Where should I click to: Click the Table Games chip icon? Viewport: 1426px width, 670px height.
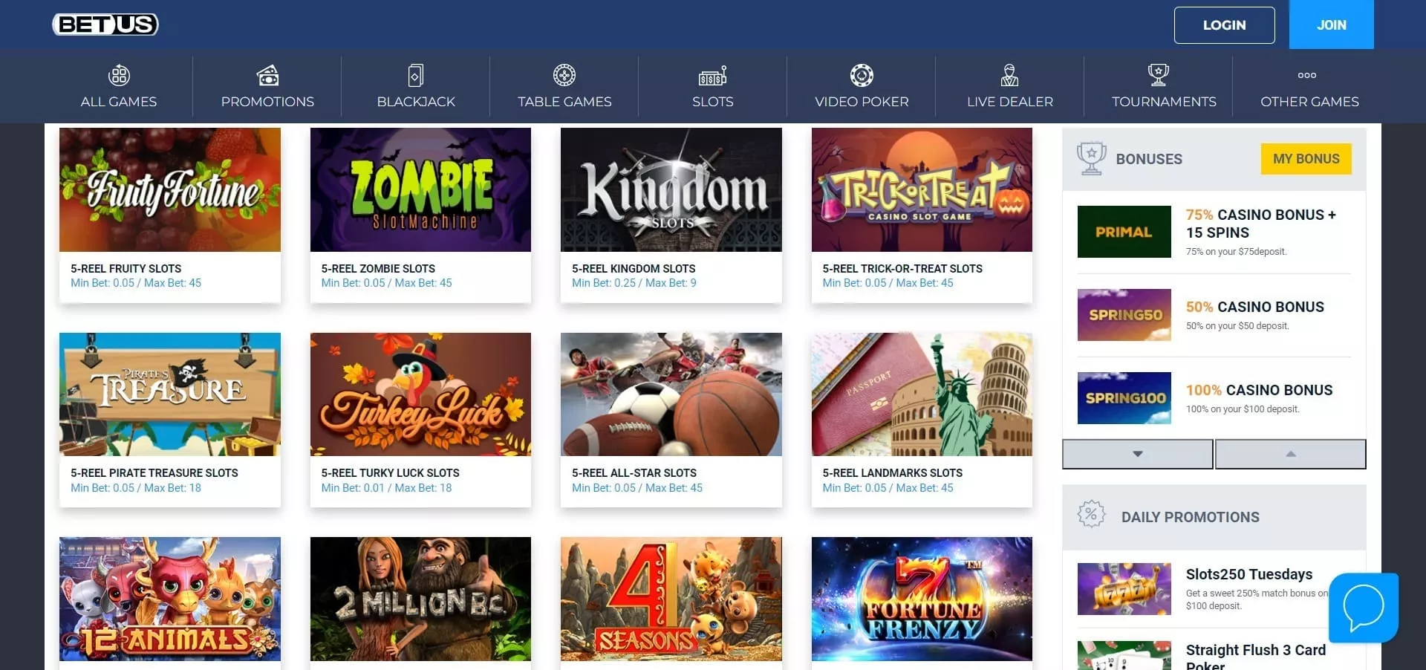pyautogui.click(x=564, y=76)
